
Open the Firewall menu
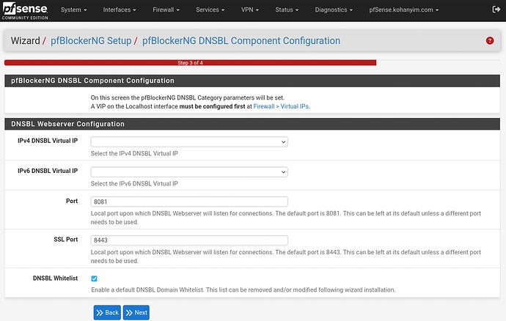coord(166,10)
